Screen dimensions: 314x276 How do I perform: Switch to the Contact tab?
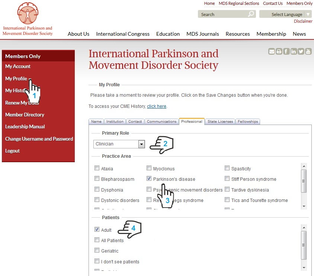point(135,122)
